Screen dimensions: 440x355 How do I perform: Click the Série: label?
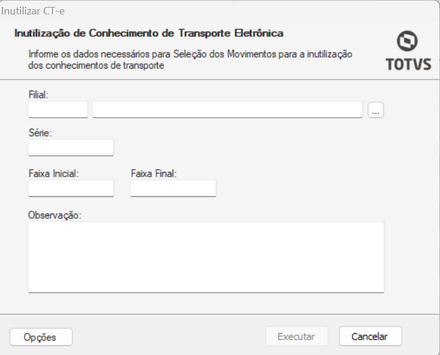click(x=40, y=132)
